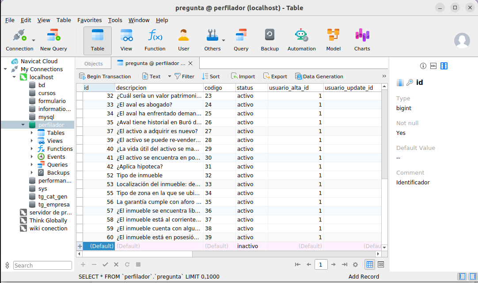Open the Favorites menu

coord(89,20)
